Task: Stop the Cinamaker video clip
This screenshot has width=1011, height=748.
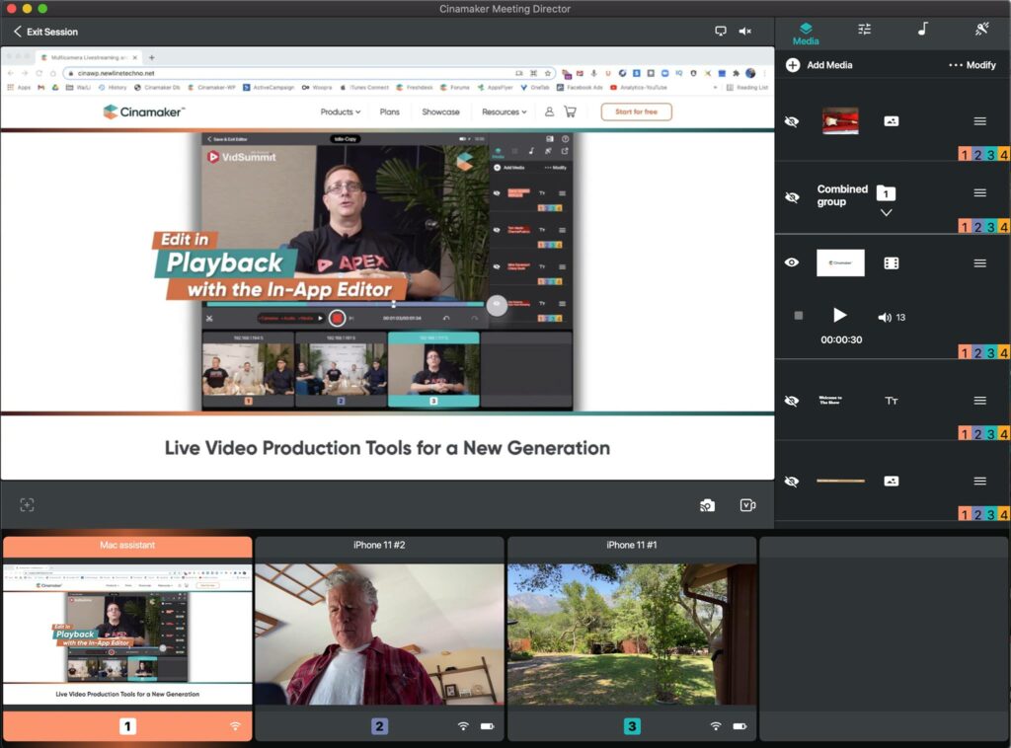Action: click(x=798, y=316)
